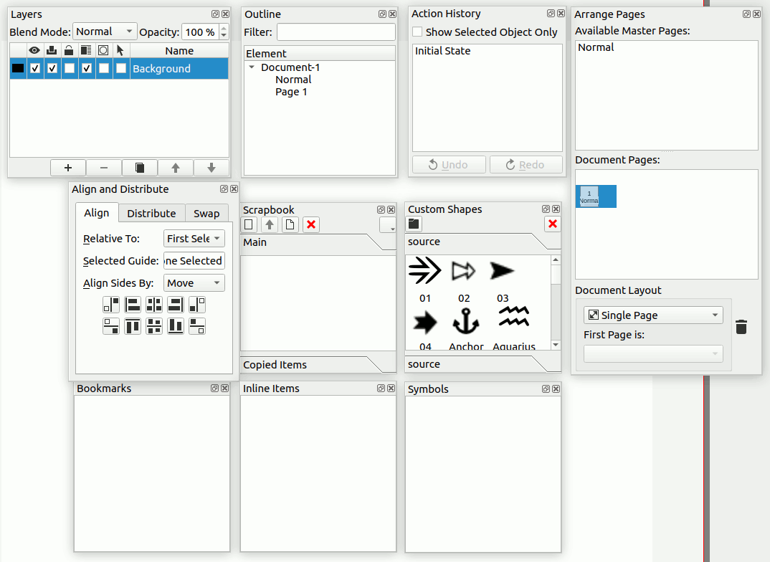Open the Single Page layout dropdown

click(x=652, y=315)
